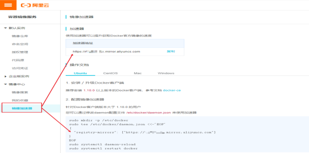Open 镜像搜索 in the sidebar
Image resolution: width=309 pixels, height=153 pixels.
(20, 92)
